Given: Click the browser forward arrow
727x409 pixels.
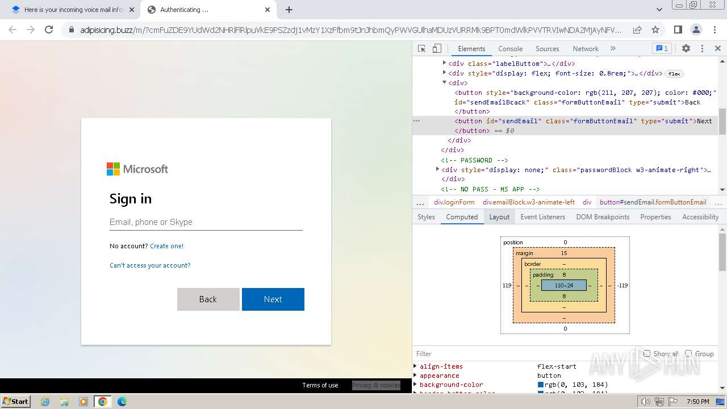Looking at the screenshot, I should [31, 30].
